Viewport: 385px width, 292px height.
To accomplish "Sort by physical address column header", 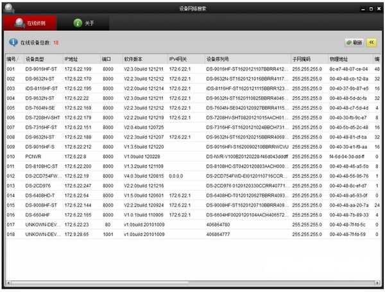I will pyautogui.click(x=350, y=59).
